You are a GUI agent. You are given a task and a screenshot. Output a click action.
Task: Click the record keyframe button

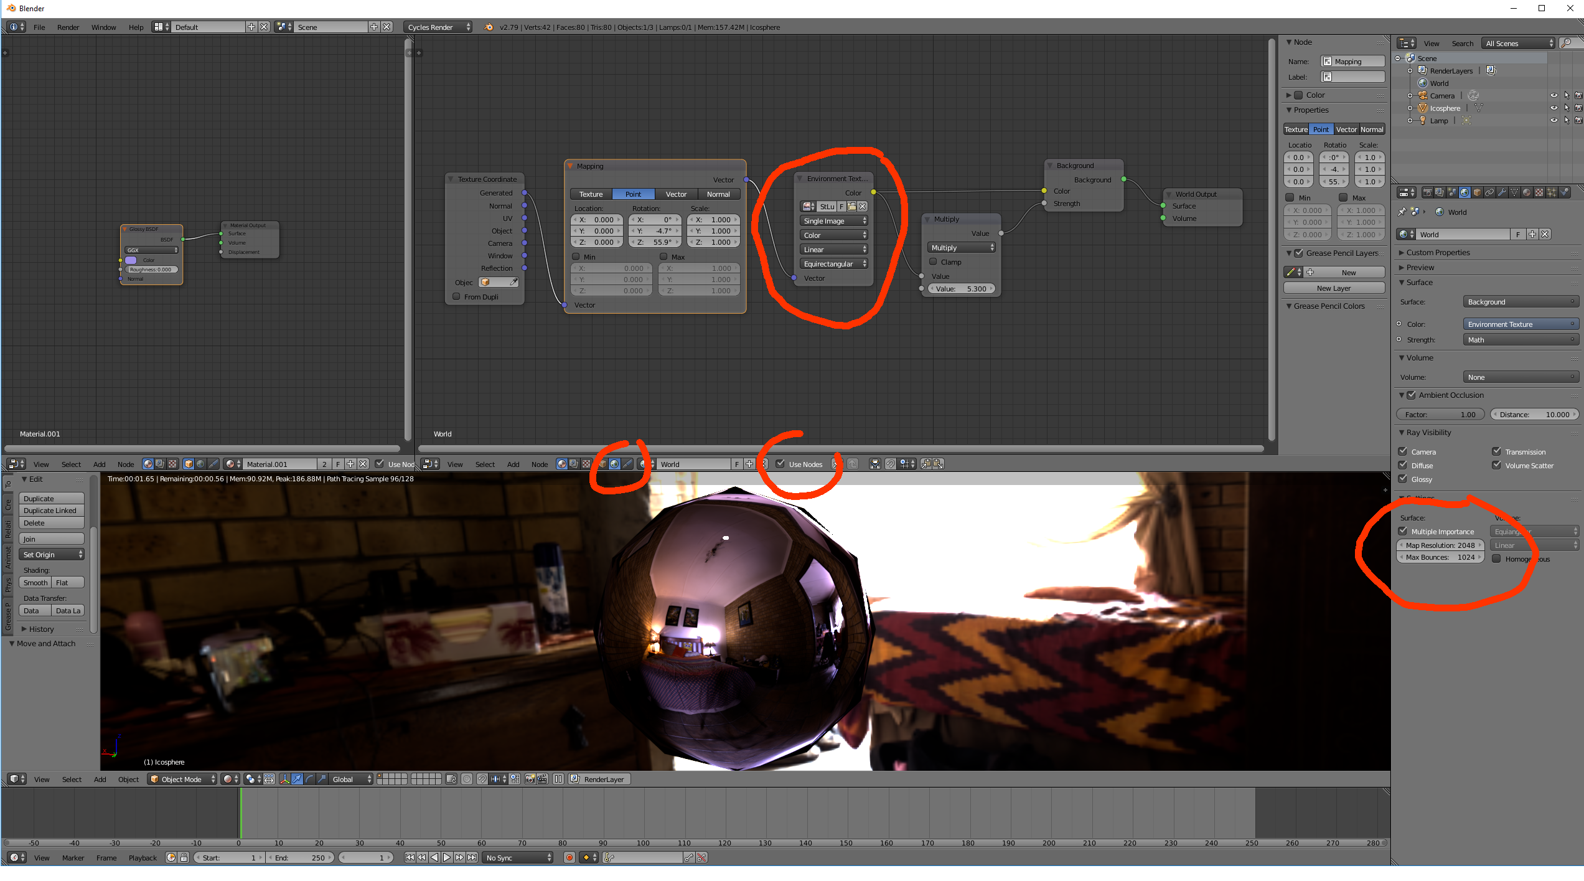coord(569,857)
